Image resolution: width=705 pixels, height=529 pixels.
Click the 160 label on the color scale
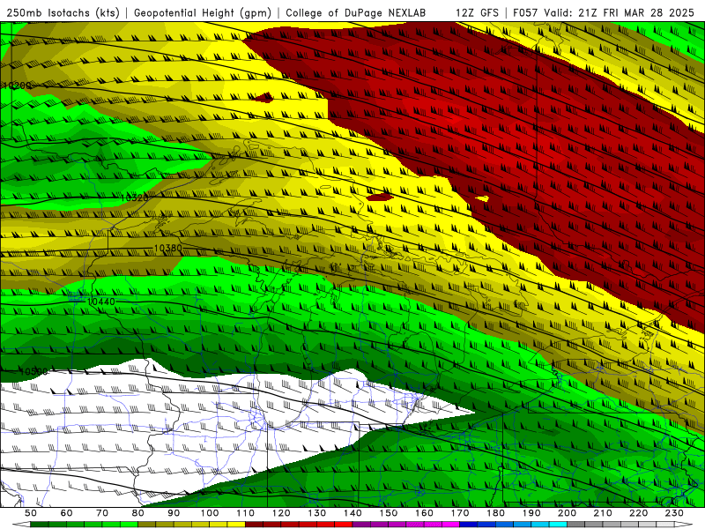[424, 513]
